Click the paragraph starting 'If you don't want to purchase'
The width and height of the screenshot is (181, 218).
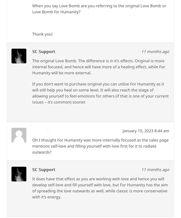coord(100,93)
